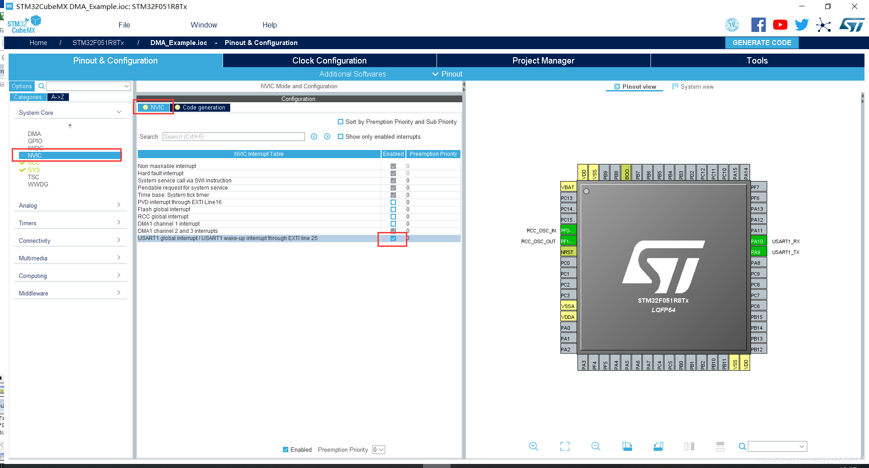
Task: Expand the Computing category
Action: pos(119,275)
